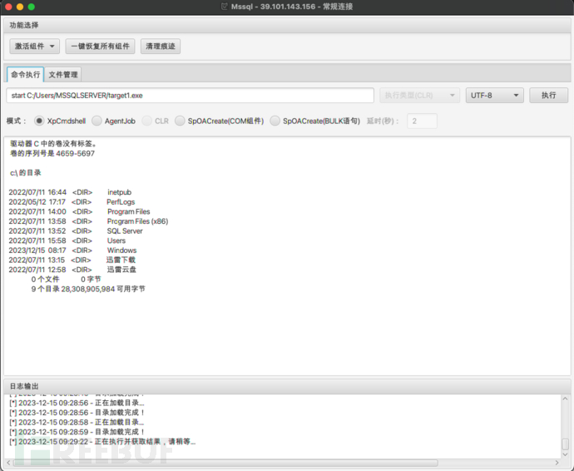Viewport: 574px width, 471px height.
Task: Switch to the 文件管理 tab
Action: [63, 75]
